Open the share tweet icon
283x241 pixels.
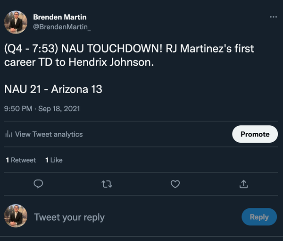[x=244, y=184]
